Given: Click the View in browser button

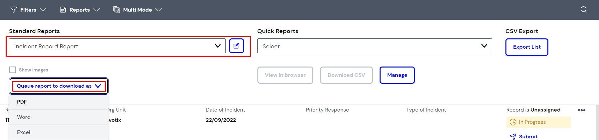Looking at the screenshot, I should 285,75.
